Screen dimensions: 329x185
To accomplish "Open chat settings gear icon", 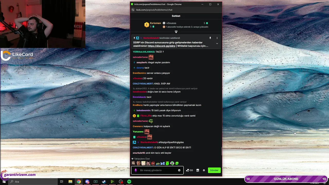I will tap(204, 170).
